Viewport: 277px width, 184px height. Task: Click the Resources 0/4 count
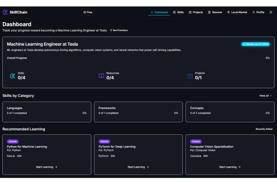(x=110, y=78)
